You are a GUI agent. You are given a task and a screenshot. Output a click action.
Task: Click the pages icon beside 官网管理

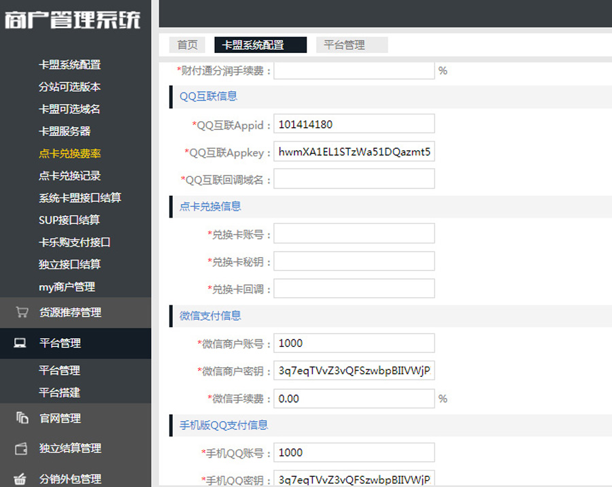pyautogui.click(x=22, y=418)
